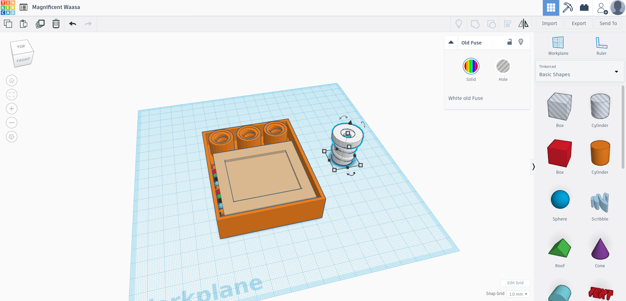Click the Paste icon in toolbar
The height and width of the screenshot is (301, 626).
(24, 24)
